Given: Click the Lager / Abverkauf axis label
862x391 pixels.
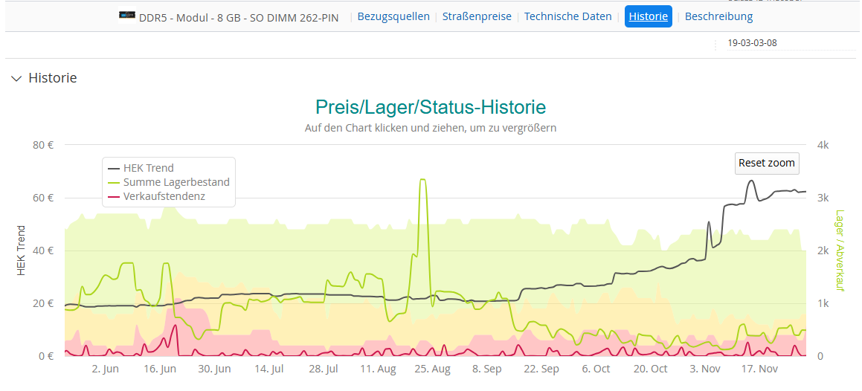Looking at the screenshot, I should tap(840, 249).
